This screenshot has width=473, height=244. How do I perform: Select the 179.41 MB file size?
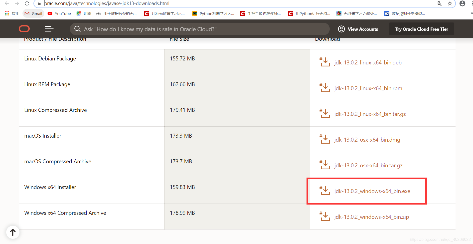click(x=182, y=110)
